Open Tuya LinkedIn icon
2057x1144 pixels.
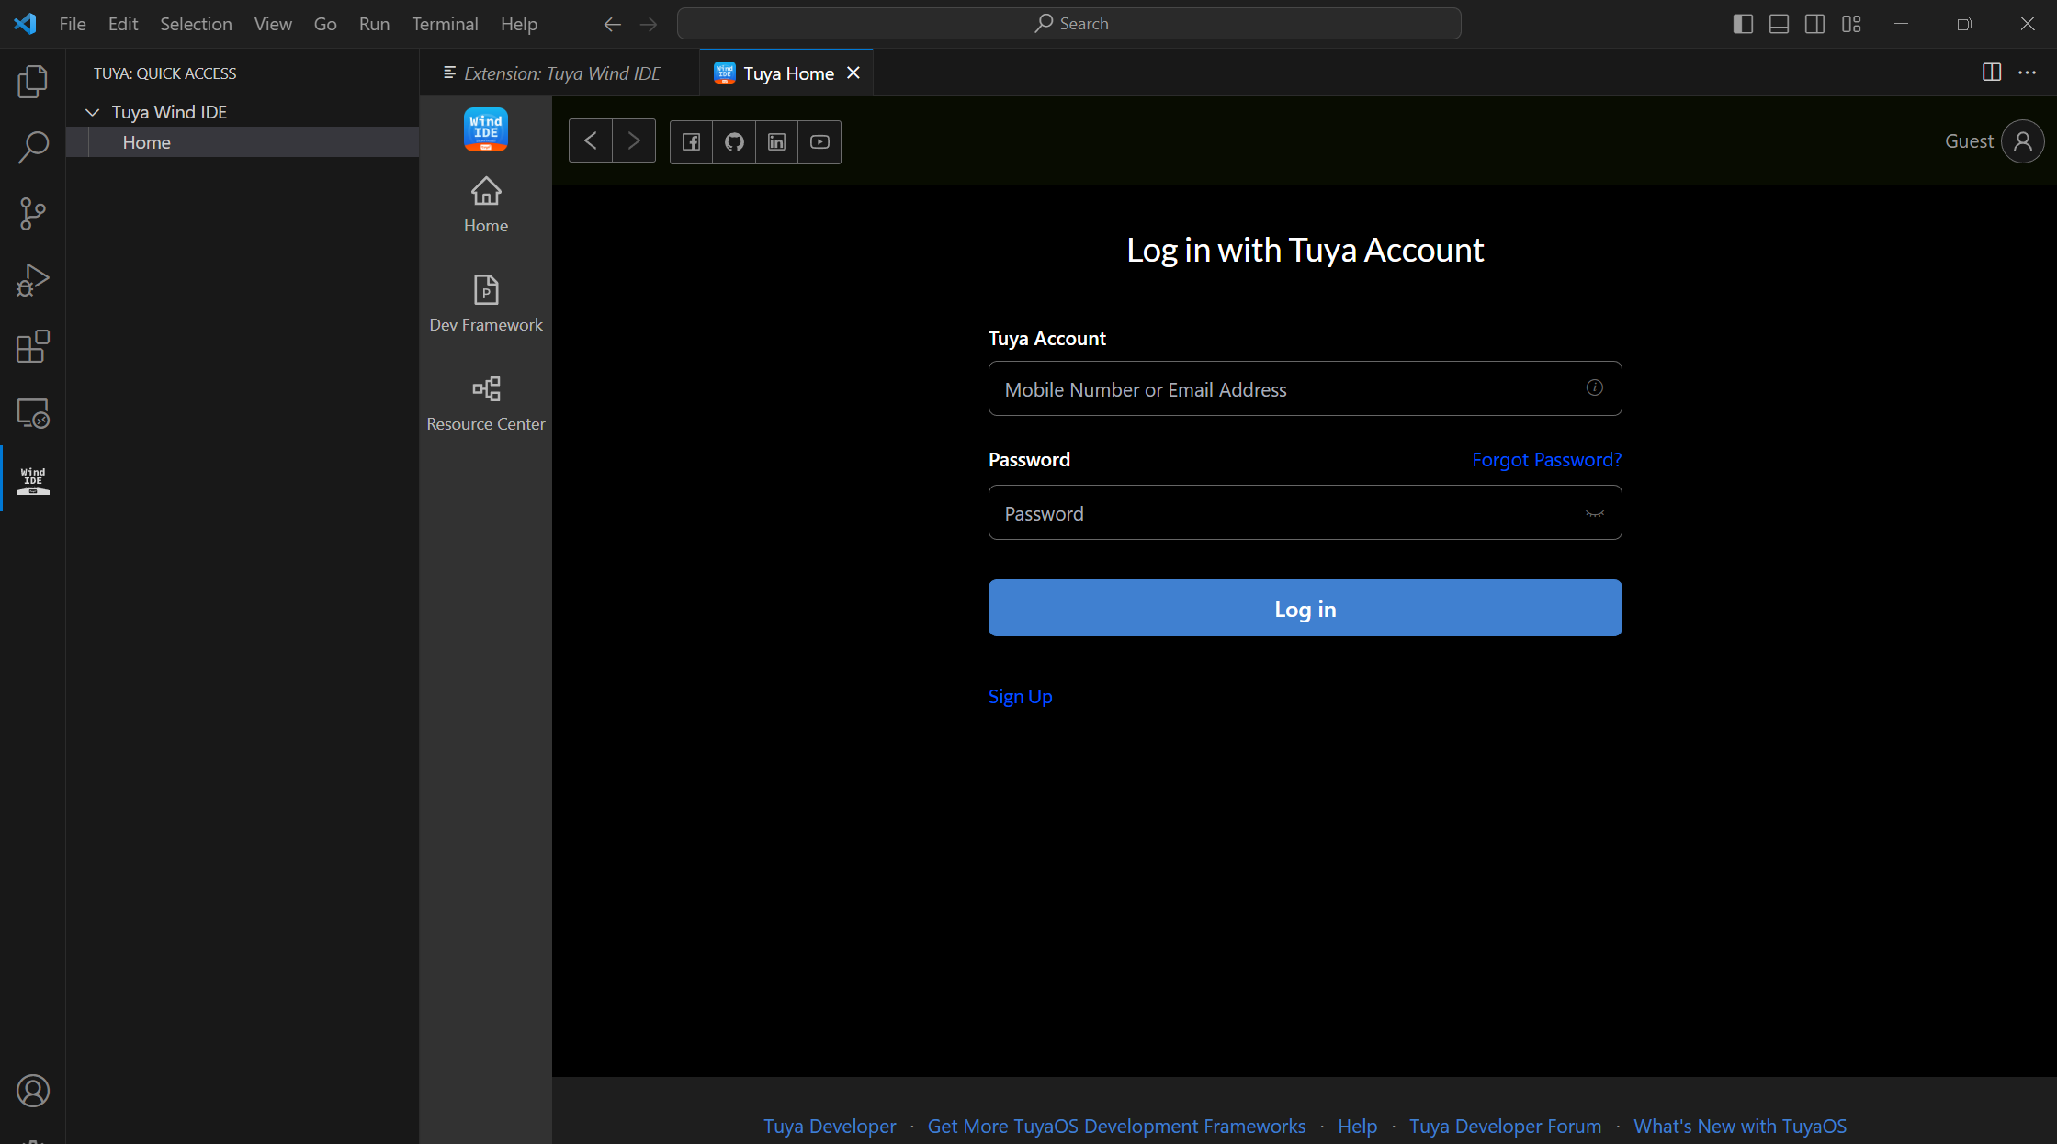[777, 141]
